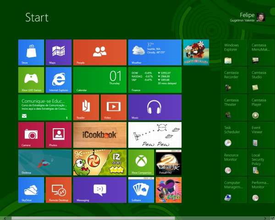Image resolution: width=275 pixels, height=220 pixels.
Task: Open Camtasia MenuMaker tile
Action: coord(262,52)
